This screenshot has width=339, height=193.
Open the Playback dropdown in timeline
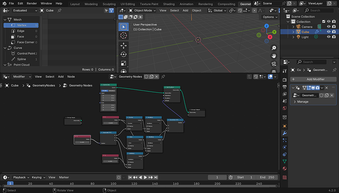[21, 177]
